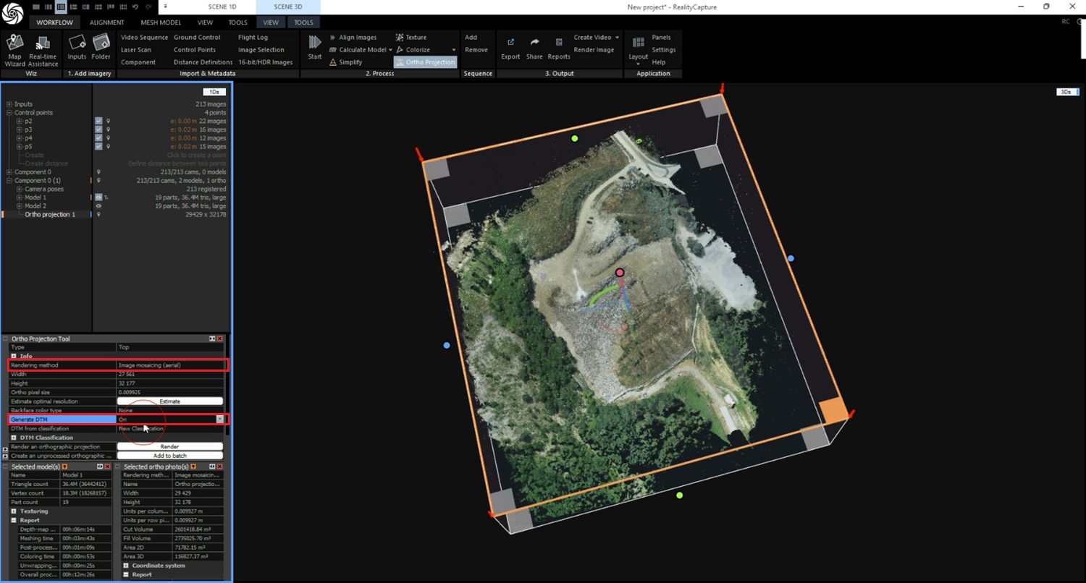Click the Folder import icon
Image resolution: width=1086 pixels, height=583 pixels.
tap(101, 43)
